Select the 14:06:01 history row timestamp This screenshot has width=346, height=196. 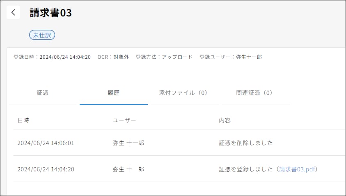pos(46,143)
